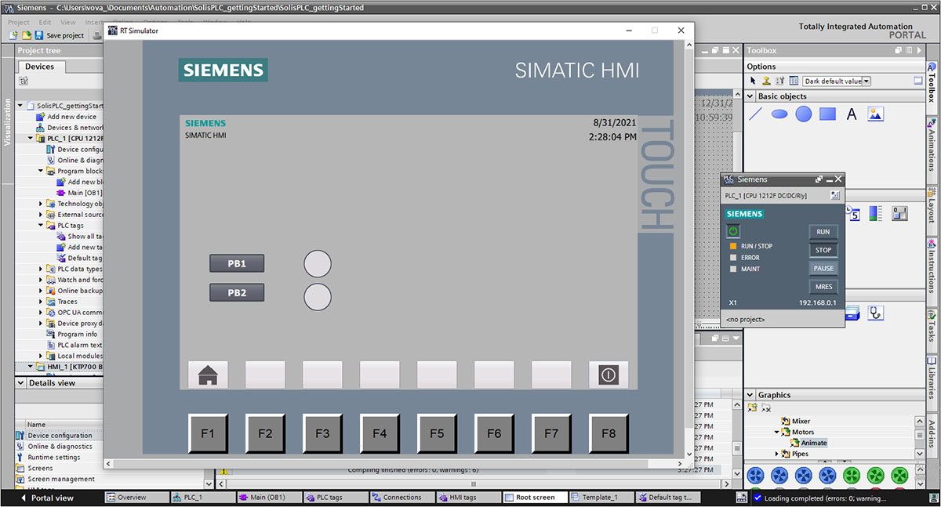Select Add new device in project tree
Image resolution: width=941 pixels, height=507 pixels.
[x=72, y=117]
